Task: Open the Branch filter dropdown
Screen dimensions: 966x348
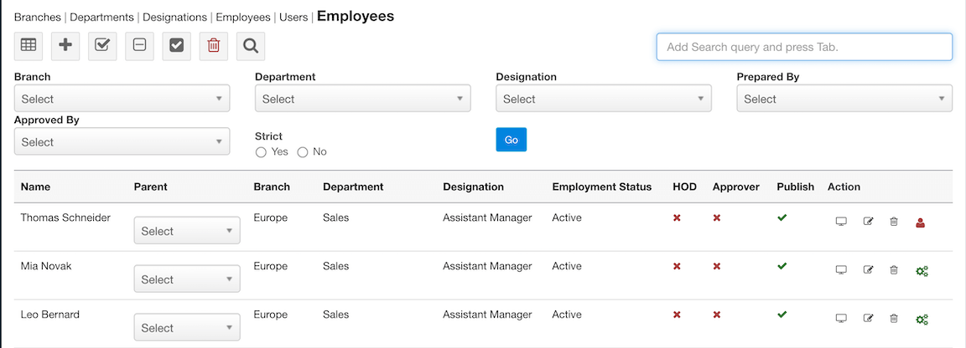Action: click(122, 99)
